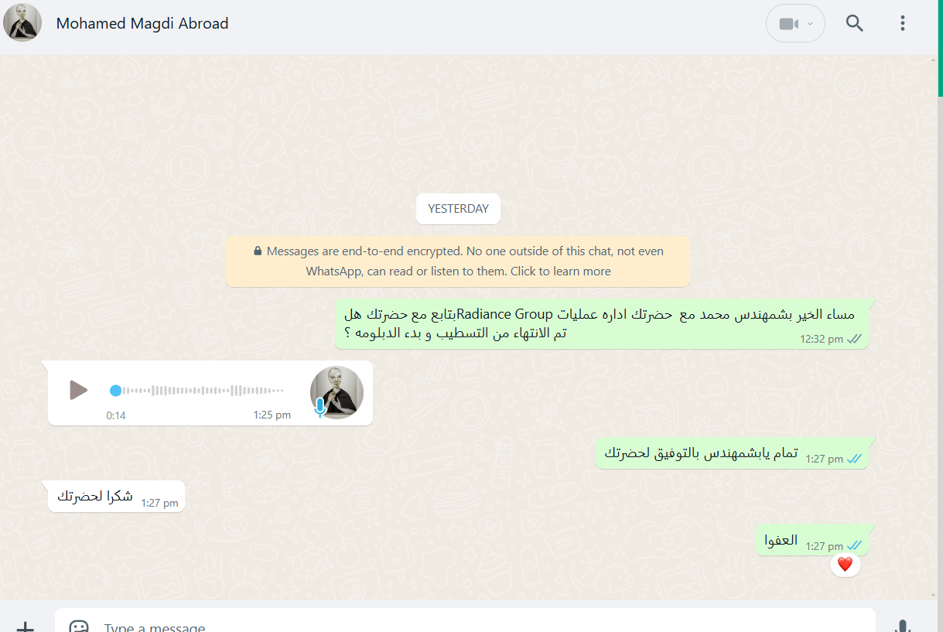Click the plus attach icon
The height and width of the screenshot is (632, 943).
coord(26,626)
